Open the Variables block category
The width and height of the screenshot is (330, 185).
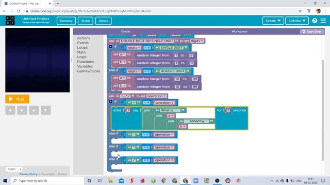pos(85,66)
